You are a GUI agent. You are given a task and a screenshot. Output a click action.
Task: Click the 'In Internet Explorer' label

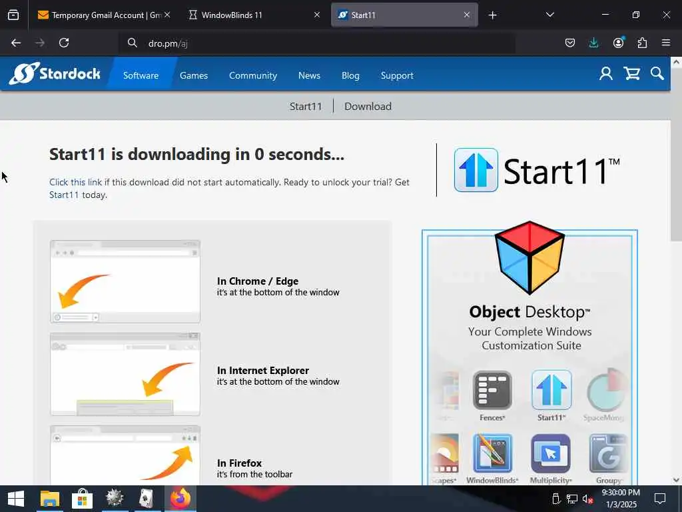pos(262,370)
